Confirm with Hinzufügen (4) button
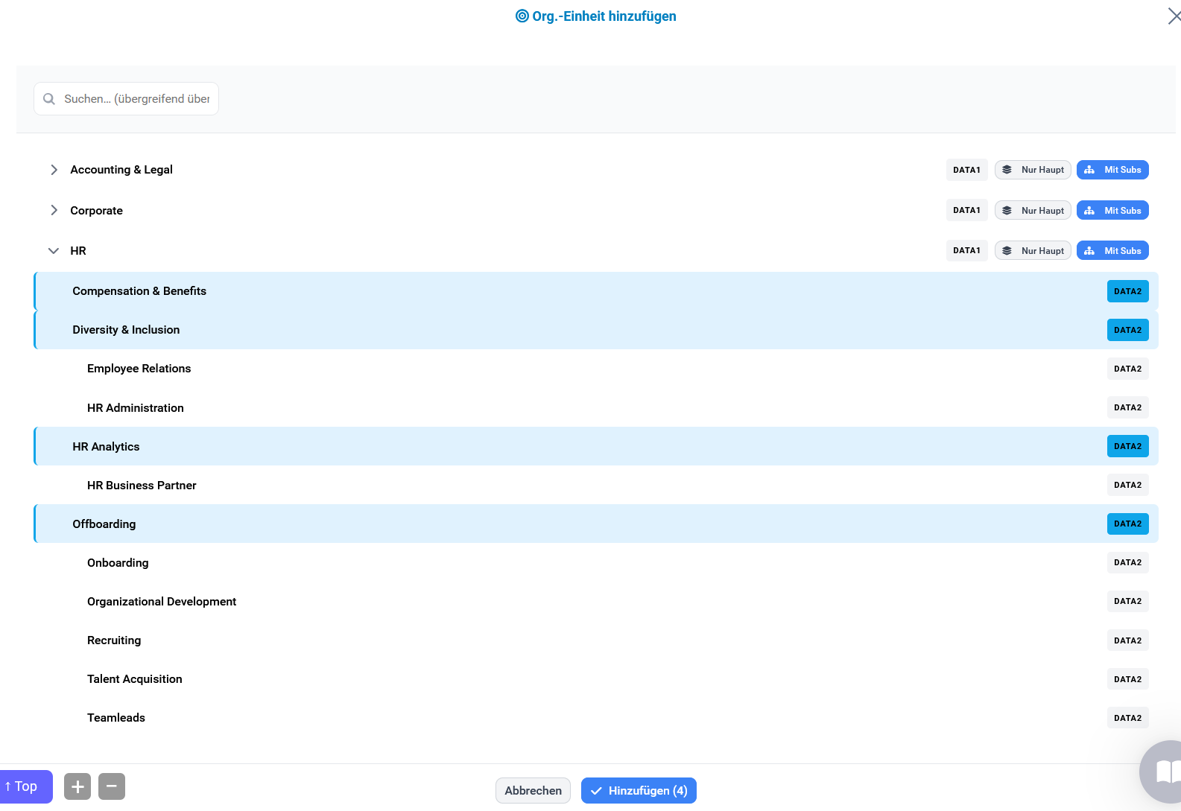 click(x=639, y=791)
